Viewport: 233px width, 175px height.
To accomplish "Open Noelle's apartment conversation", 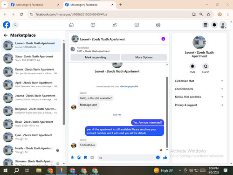I will (31, 150).
